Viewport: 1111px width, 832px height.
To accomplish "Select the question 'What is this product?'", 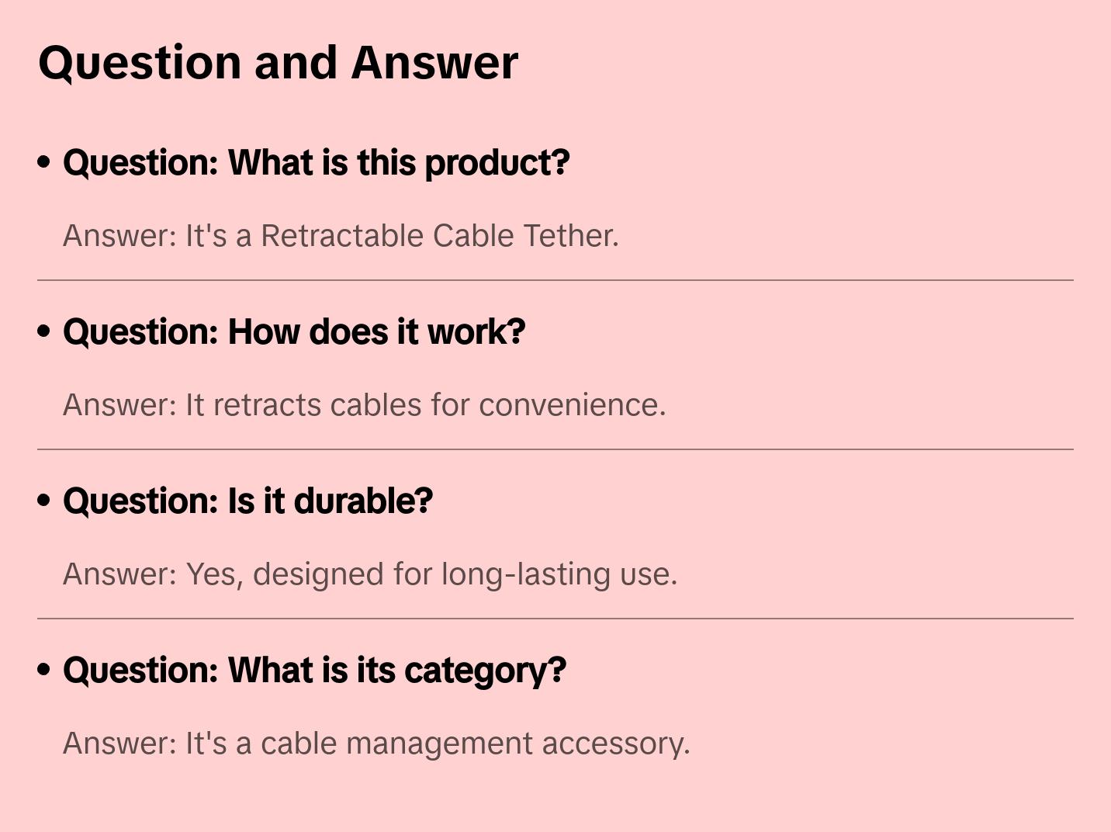I will click(316, 162).
